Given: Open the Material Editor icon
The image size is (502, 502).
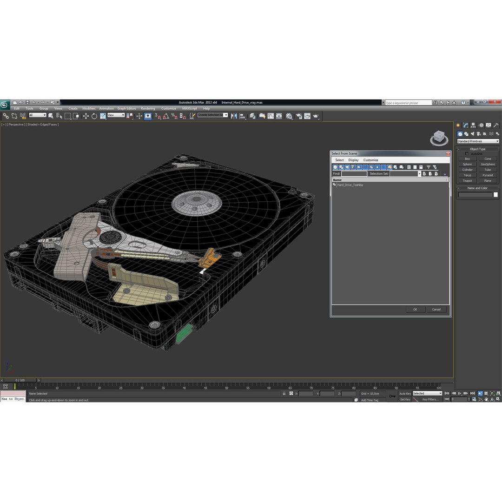Looking at the screenshot, I should click(289, 116).
